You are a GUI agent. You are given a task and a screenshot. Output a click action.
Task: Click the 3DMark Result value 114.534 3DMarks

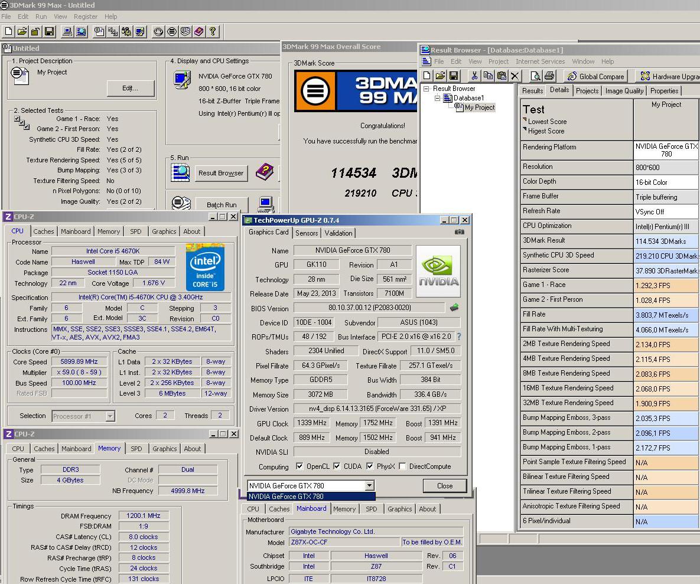coord(666,242)
